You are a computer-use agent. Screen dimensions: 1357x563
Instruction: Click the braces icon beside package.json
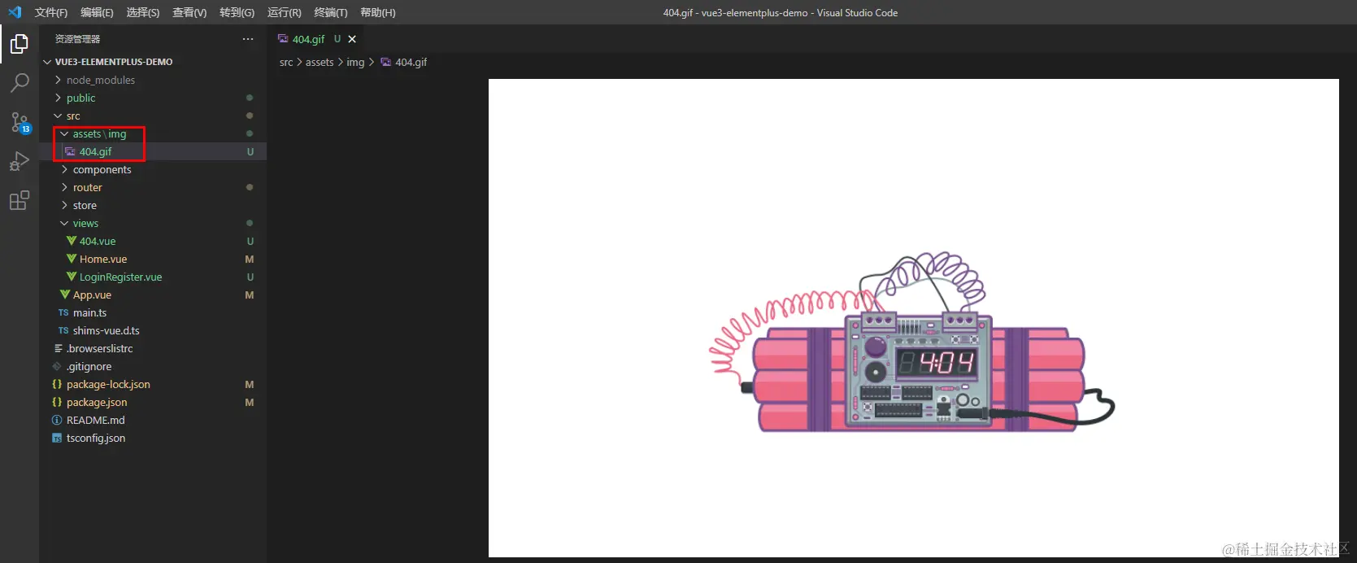coord(57,402)
